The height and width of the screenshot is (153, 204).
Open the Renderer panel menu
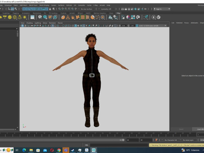coord(52,23)
